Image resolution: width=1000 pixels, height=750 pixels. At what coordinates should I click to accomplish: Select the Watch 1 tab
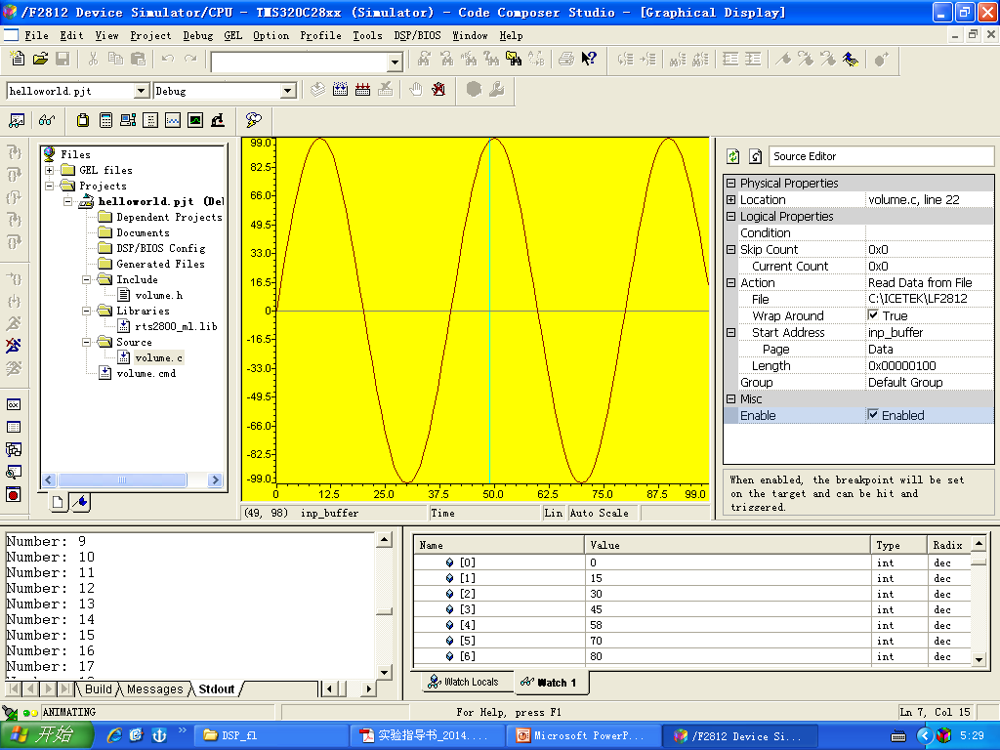point(549,683)
